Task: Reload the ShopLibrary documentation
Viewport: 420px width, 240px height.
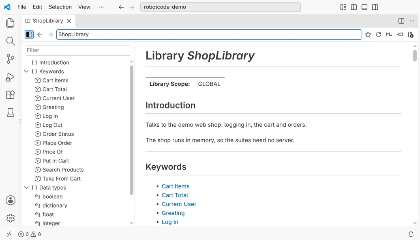Action: click(379, 35)
